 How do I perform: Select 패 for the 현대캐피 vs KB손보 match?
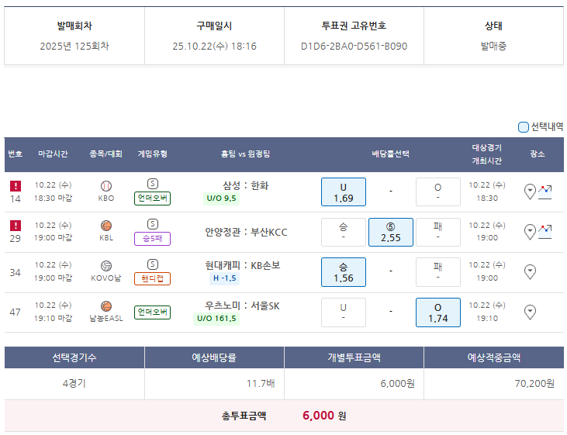437,272
